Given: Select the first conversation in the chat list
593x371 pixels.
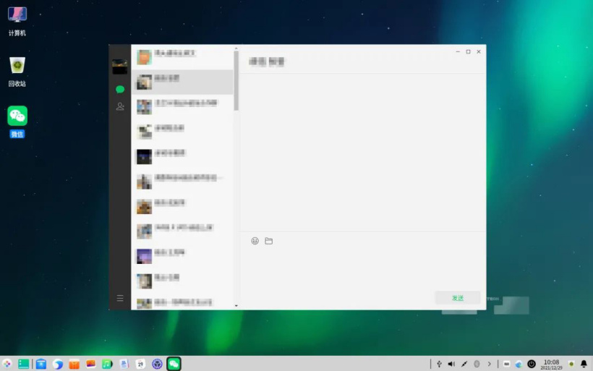Looking at the screenshot, I should pyautogui.click(x=182, y=56).
